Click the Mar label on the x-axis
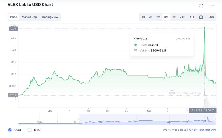This screenshot has width=222, height=138. point(50,111)
